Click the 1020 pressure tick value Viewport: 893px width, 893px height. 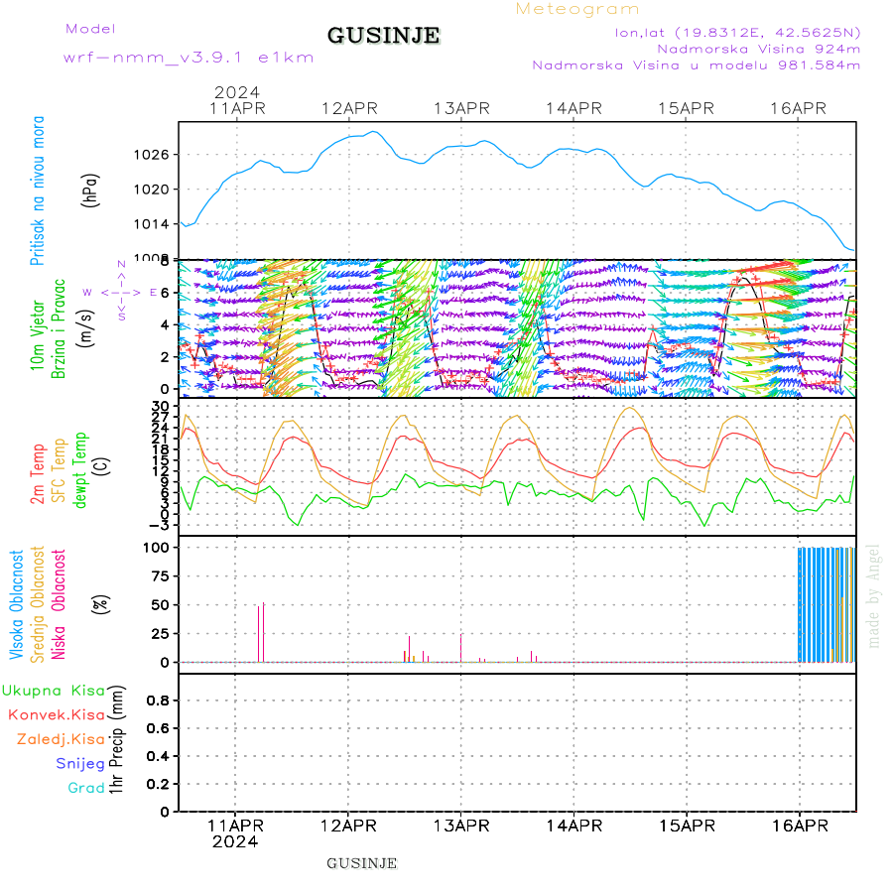(x=152, y=190)
